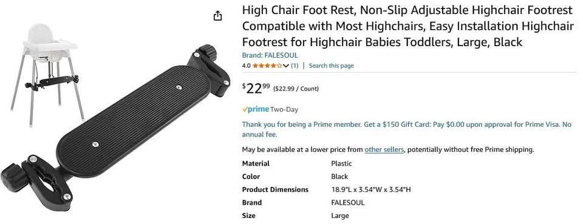Open the other sellers link
The width and height of the screenshot is (583, 224).
coord(384,150)
